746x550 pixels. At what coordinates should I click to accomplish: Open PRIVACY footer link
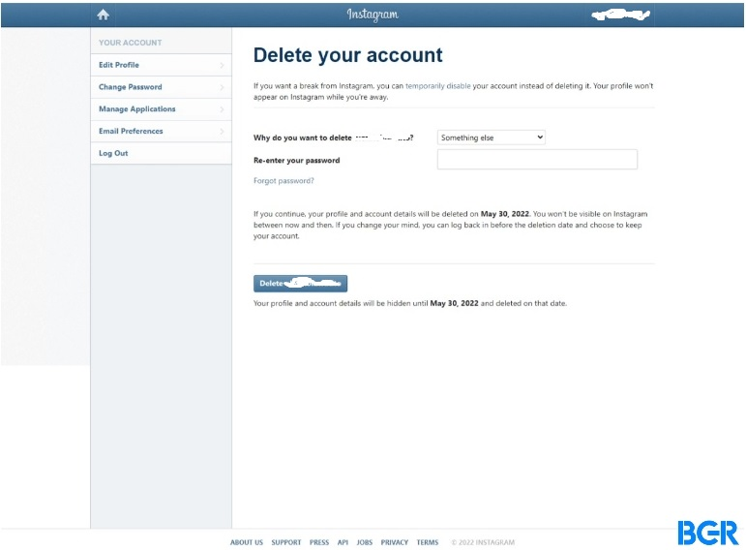click(395, 542)
